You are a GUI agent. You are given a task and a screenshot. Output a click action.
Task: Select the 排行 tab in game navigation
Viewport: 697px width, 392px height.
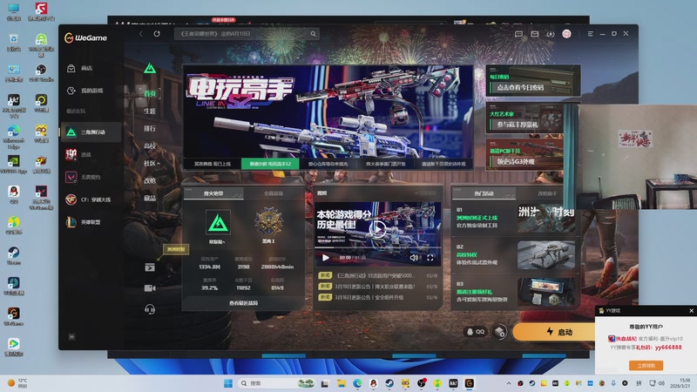click(150, 128)
